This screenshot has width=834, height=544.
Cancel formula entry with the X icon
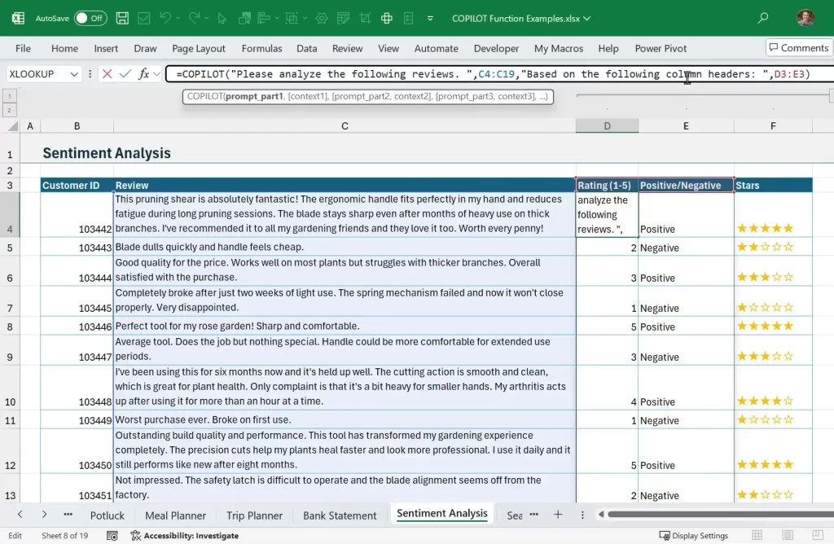click(107, 74)
